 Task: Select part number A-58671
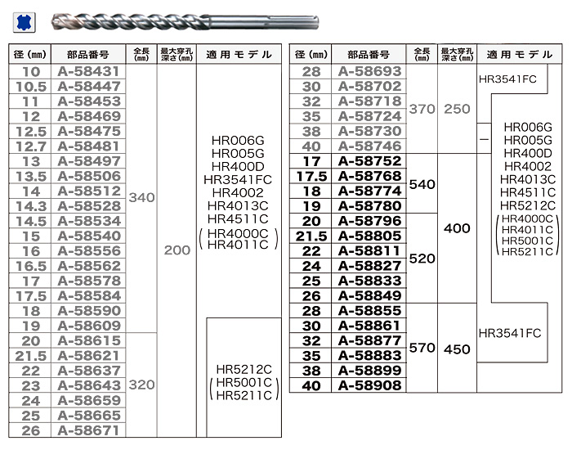coord(89,431)
